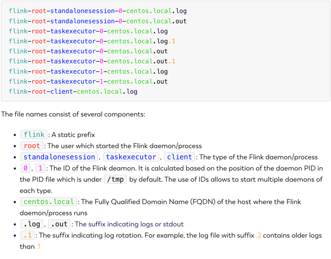The image size is (331, 259).
Task: Click file name flink-root-taskexecutor-1-centos.local.out
Action: (x=88, y=81)
